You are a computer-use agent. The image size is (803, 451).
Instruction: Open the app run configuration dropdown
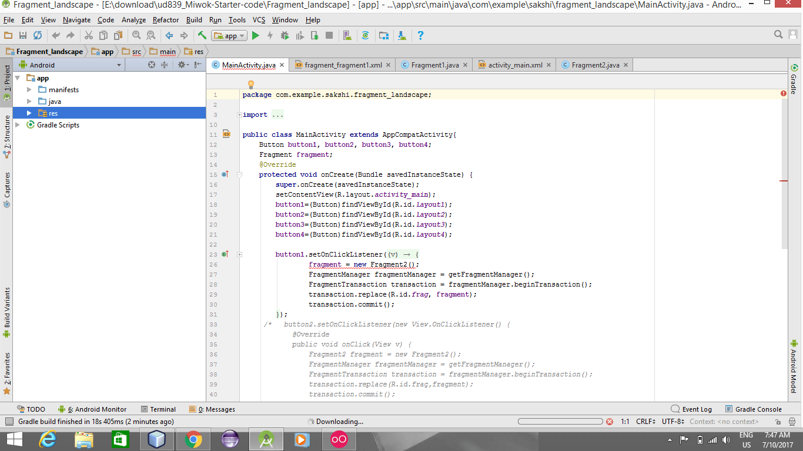[x=230, y=36]
